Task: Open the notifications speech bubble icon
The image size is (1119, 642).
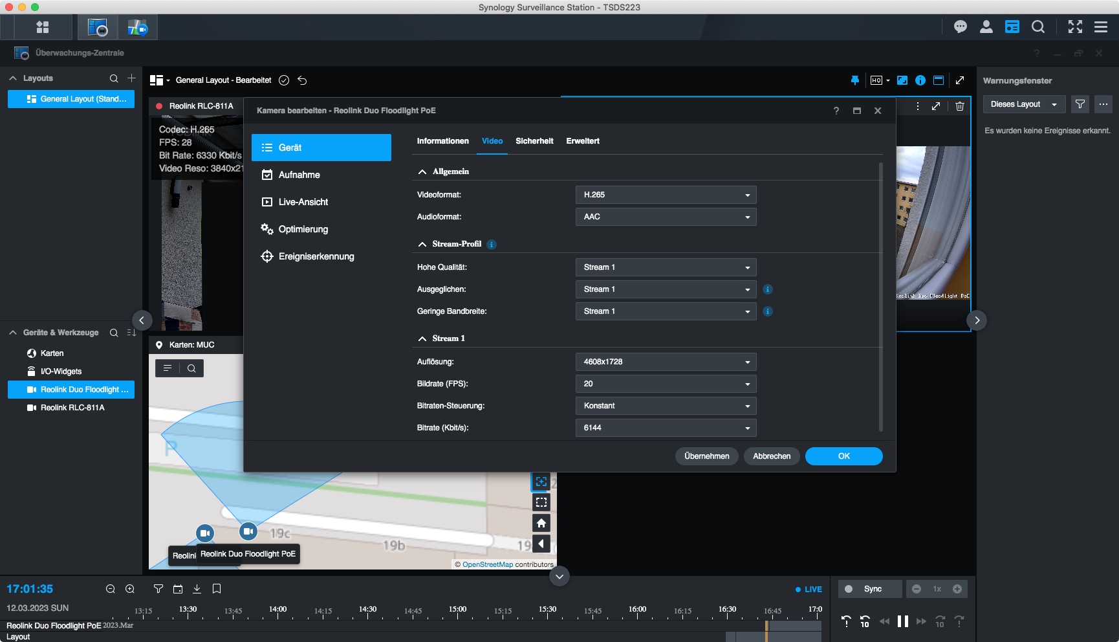Action: pos(960,27)
